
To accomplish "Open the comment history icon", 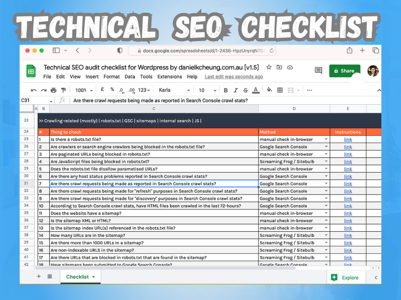I will tap(318, 70).
